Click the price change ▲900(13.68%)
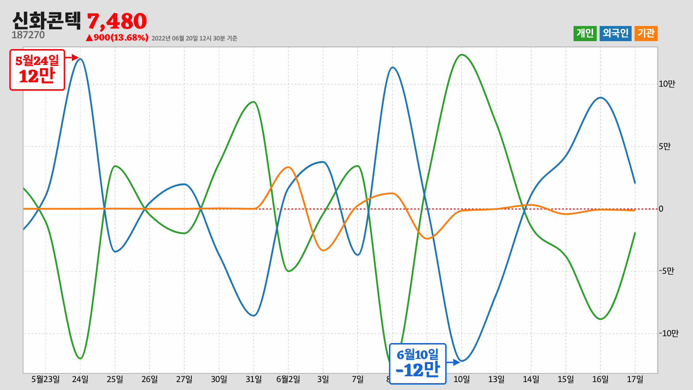The image size is (693, 390). click(117, 38)
